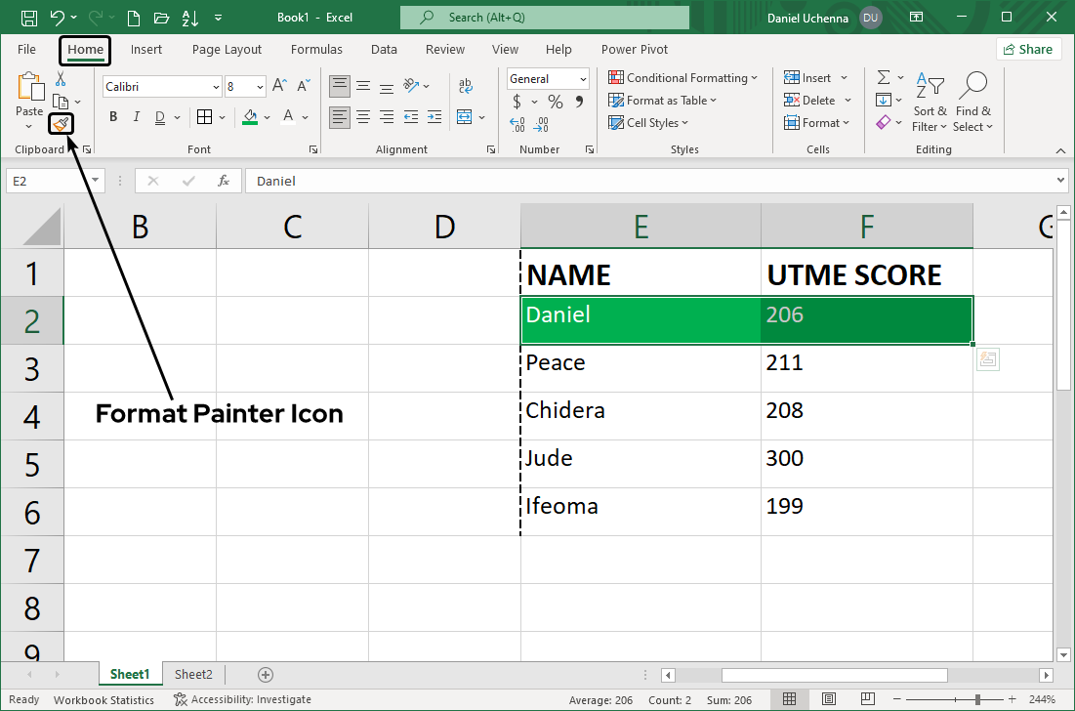
Task: Click the Increase Font Size icon
Action: [x=279, y=86]
